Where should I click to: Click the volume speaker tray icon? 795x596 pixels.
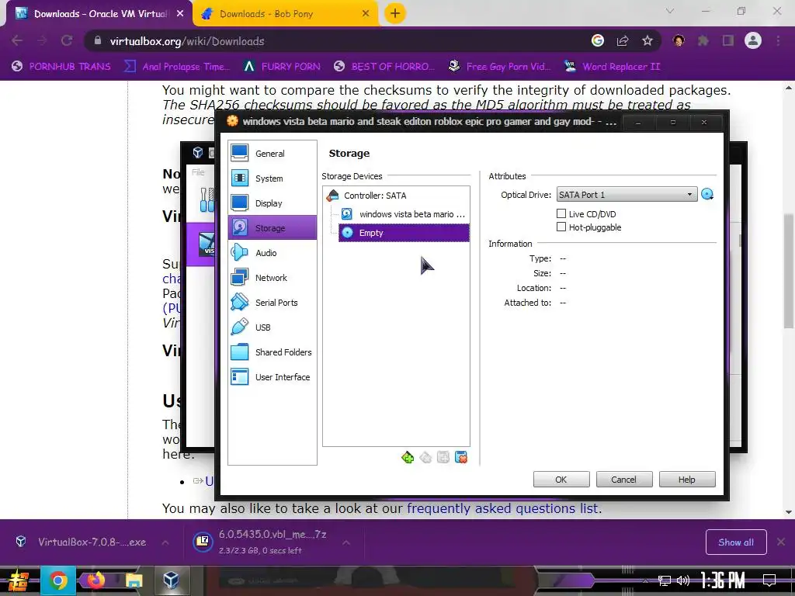coord(683,580)
